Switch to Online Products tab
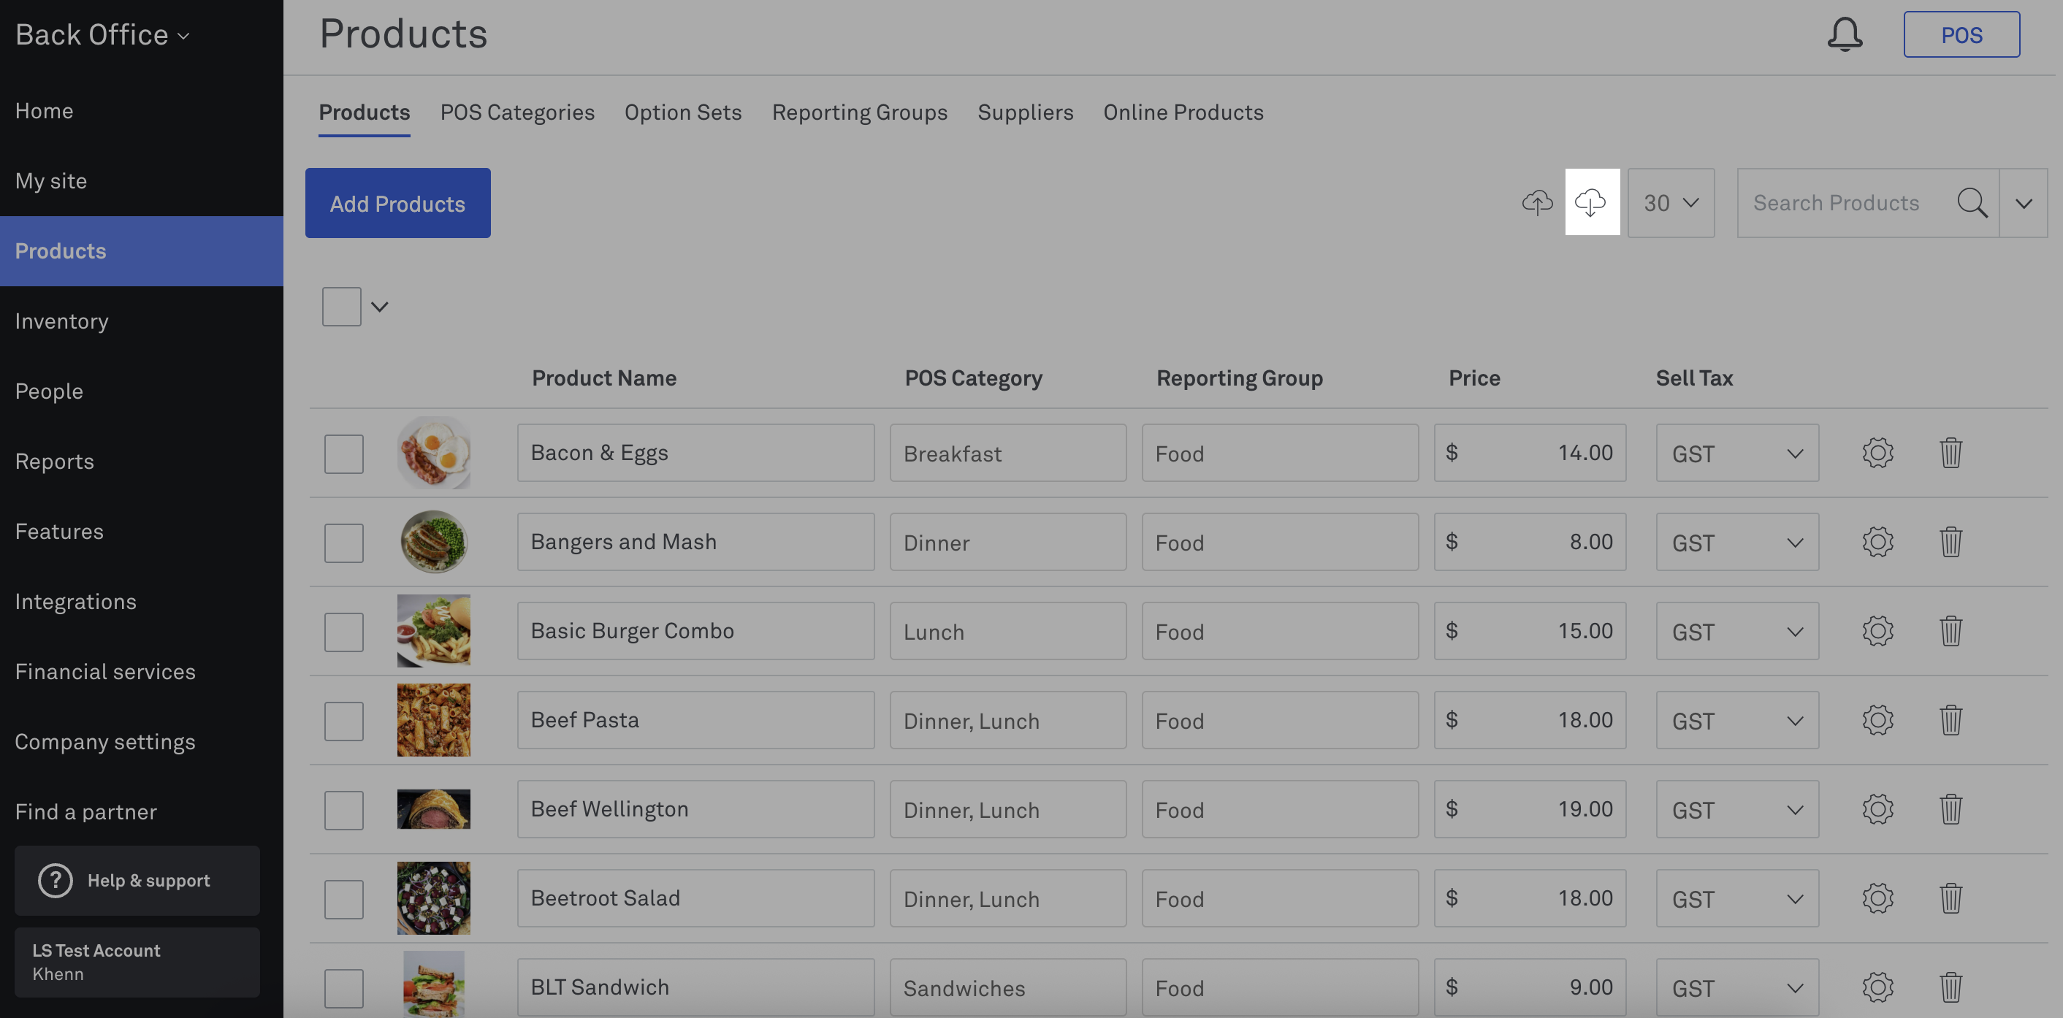 point(1183,113)
